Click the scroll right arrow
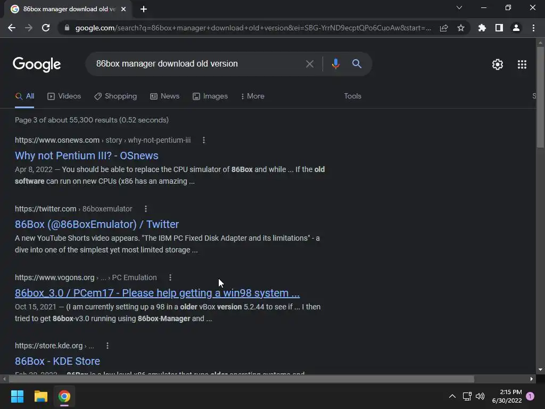This screenshot has height=409, width=545. click(x=532, y=379)
